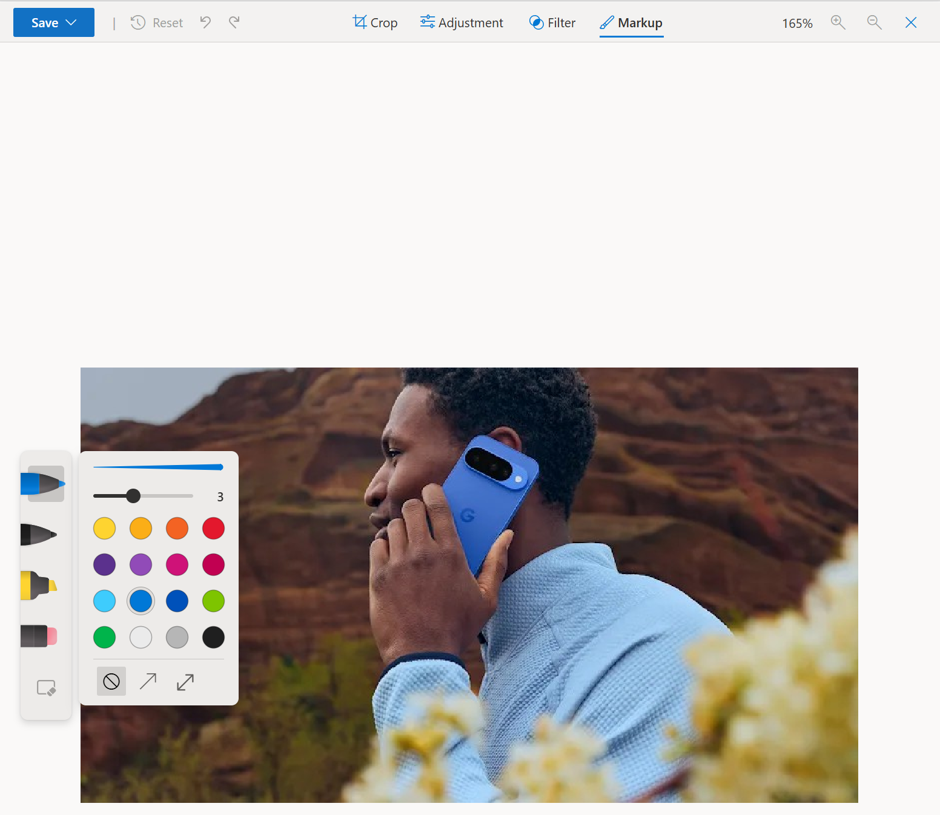Viewport: 940px width, 815px height.
Task: Switch to the Filter tab
Action: click(x=552, y=22)
